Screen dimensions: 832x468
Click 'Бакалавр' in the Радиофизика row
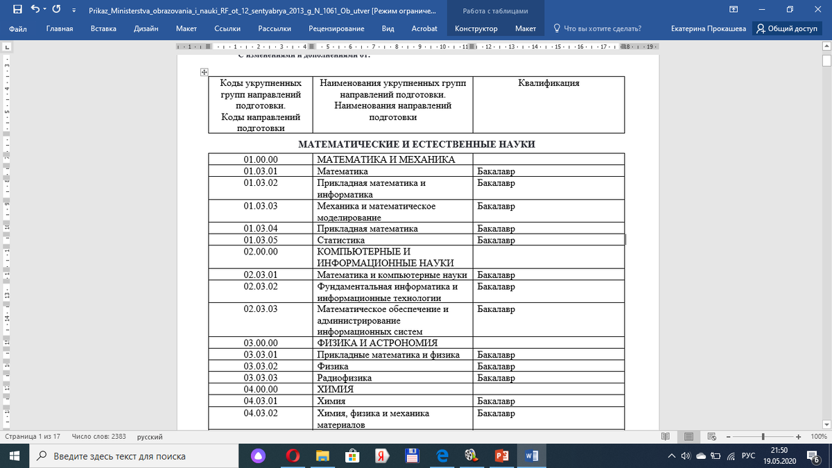point(496,378)
